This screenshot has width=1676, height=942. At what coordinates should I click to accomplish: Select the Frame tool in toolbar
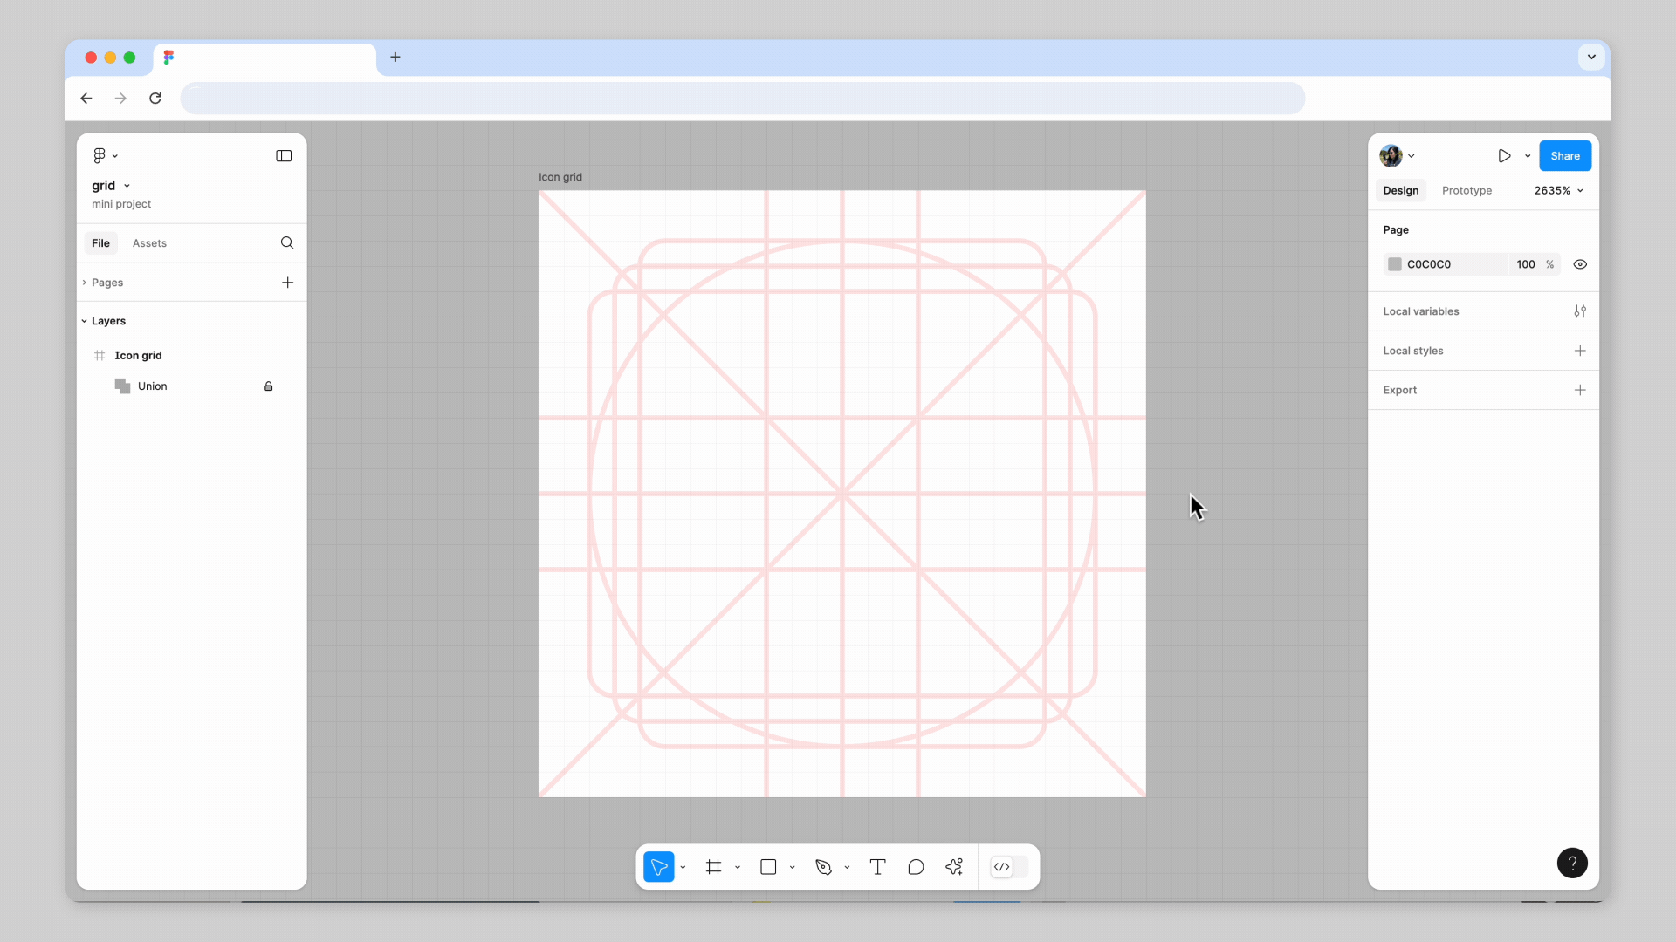pos(714,867)
